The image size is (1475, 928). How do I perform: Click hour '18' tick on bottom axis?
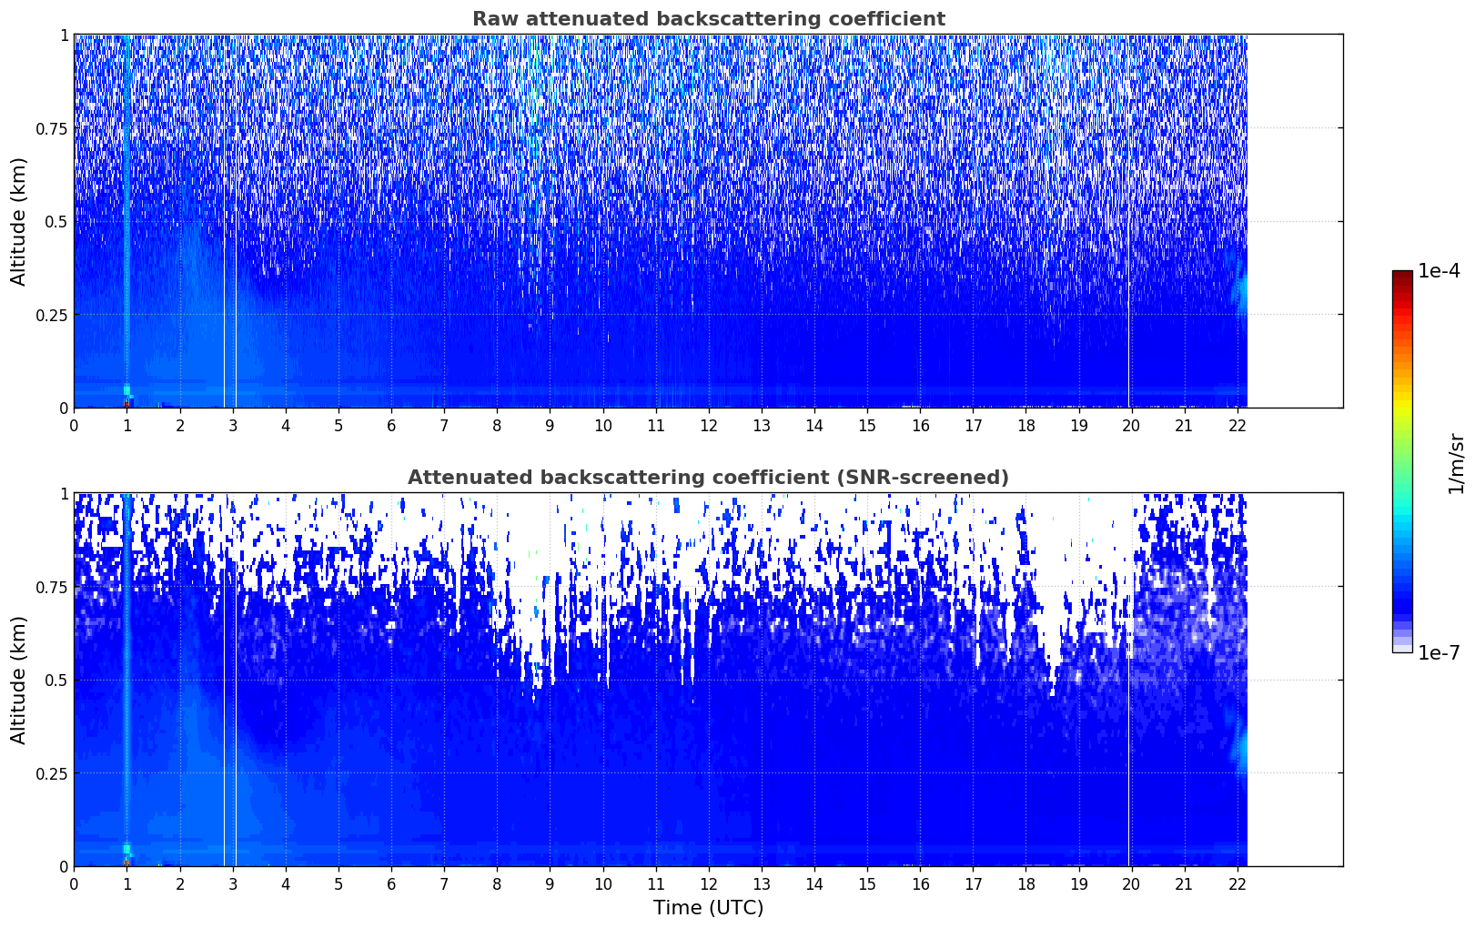(1025, 883)
